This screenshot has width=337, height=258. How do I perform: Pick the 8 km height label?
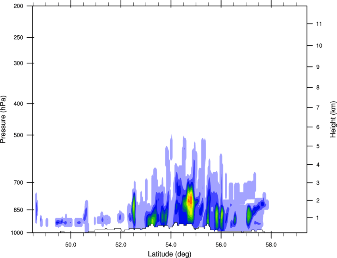click(x=318, y=88)
